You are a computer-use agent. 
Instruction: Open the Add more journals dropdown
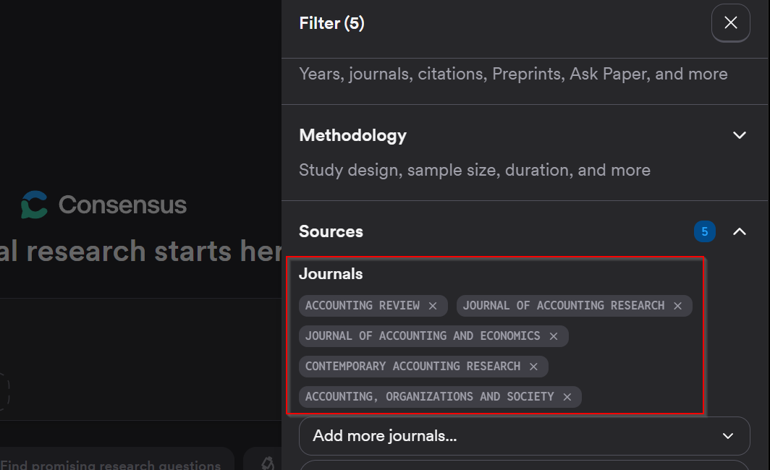pyautogui.click(x=524, y=436)
